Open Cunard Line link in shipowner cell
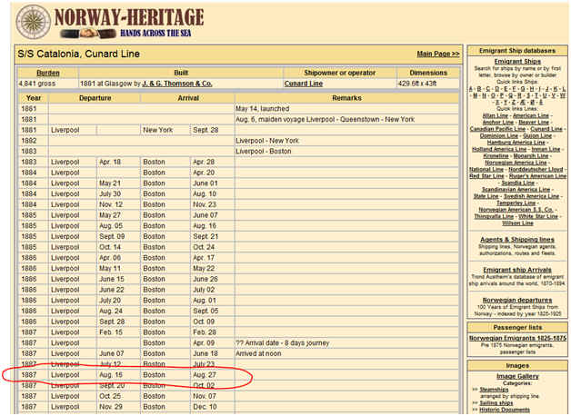This screenshot has width=571, height=416. tap(304, 84)
